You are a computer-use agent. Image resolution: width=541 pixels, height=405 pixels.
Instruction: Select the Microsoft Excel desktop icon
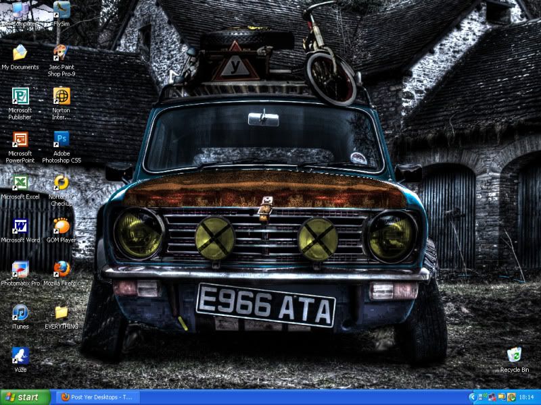(20, 184)
